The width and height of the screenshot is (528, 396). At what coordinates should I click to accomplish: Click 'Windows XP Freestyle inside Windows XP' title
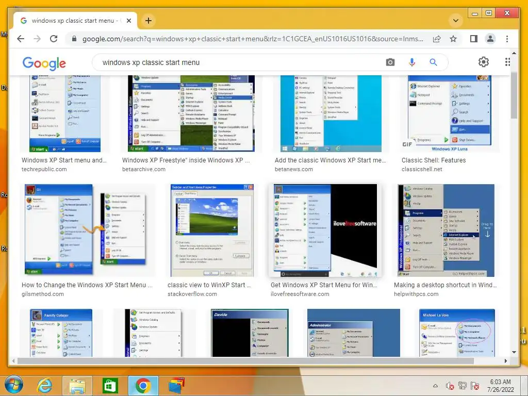pos(186,160)
